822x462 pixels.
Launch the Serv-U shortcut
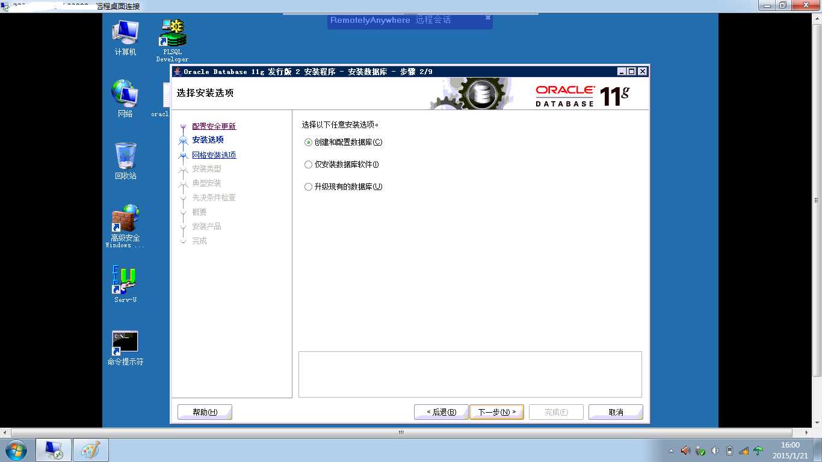[x=125, y=284]
